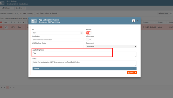Image resolution: width=173 pixels, height=98 pixels.
Task: Decrease the ID value with down stepper
Action: click(82, 33)
